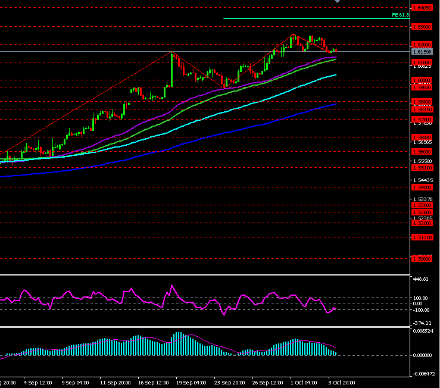Image resolution: width=440 pixels, height=388 pixels.
Task: Click the 16 Sep 12:00 time axis label
Action: coord(154,383)
